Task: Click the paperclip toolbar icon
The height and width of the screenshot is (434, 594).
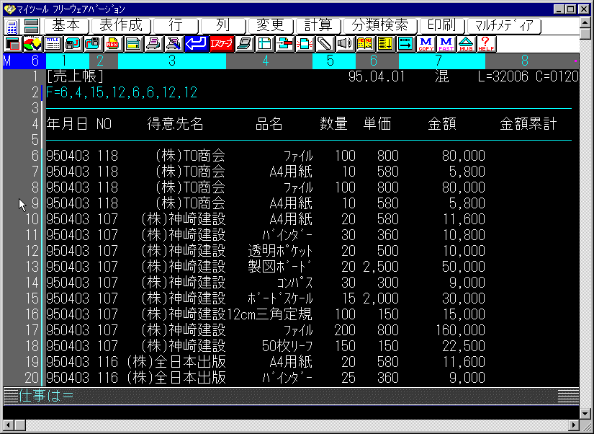Action: point(324,44)
